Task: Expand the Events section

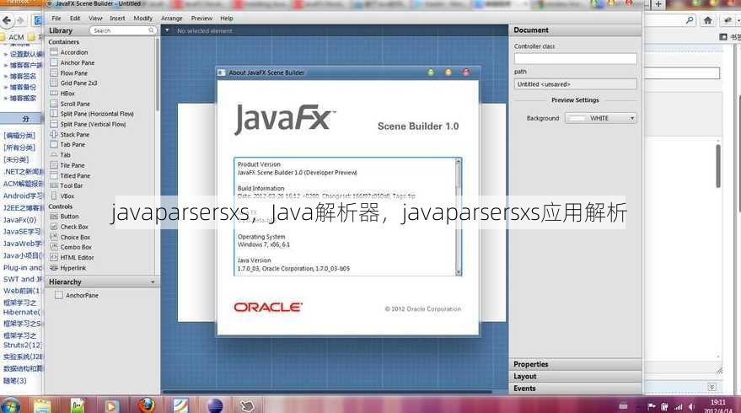Action: [575, 388]
